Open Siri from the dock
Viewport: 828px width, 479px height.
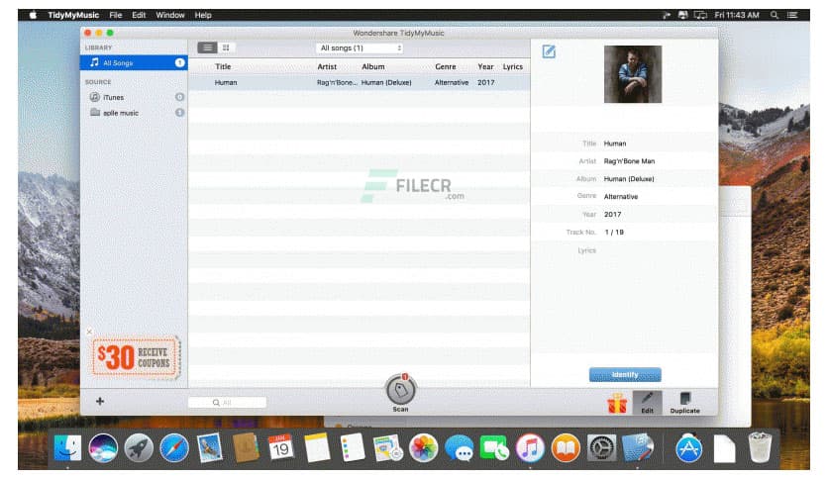(103, 448)
